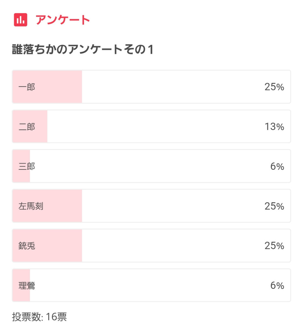Click the pink progress fill of 左馬刻

point(47,206)
